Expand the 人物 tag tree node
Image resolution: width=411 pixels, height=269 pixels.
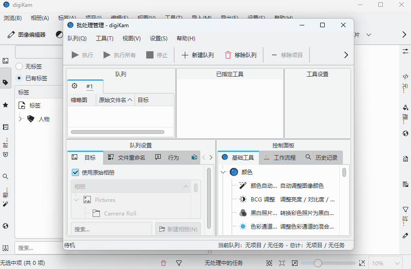coord(20,119)
